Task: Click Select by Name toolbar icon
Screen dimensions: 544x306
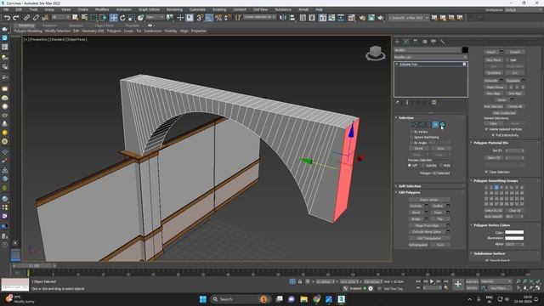Action: point(84,17)
